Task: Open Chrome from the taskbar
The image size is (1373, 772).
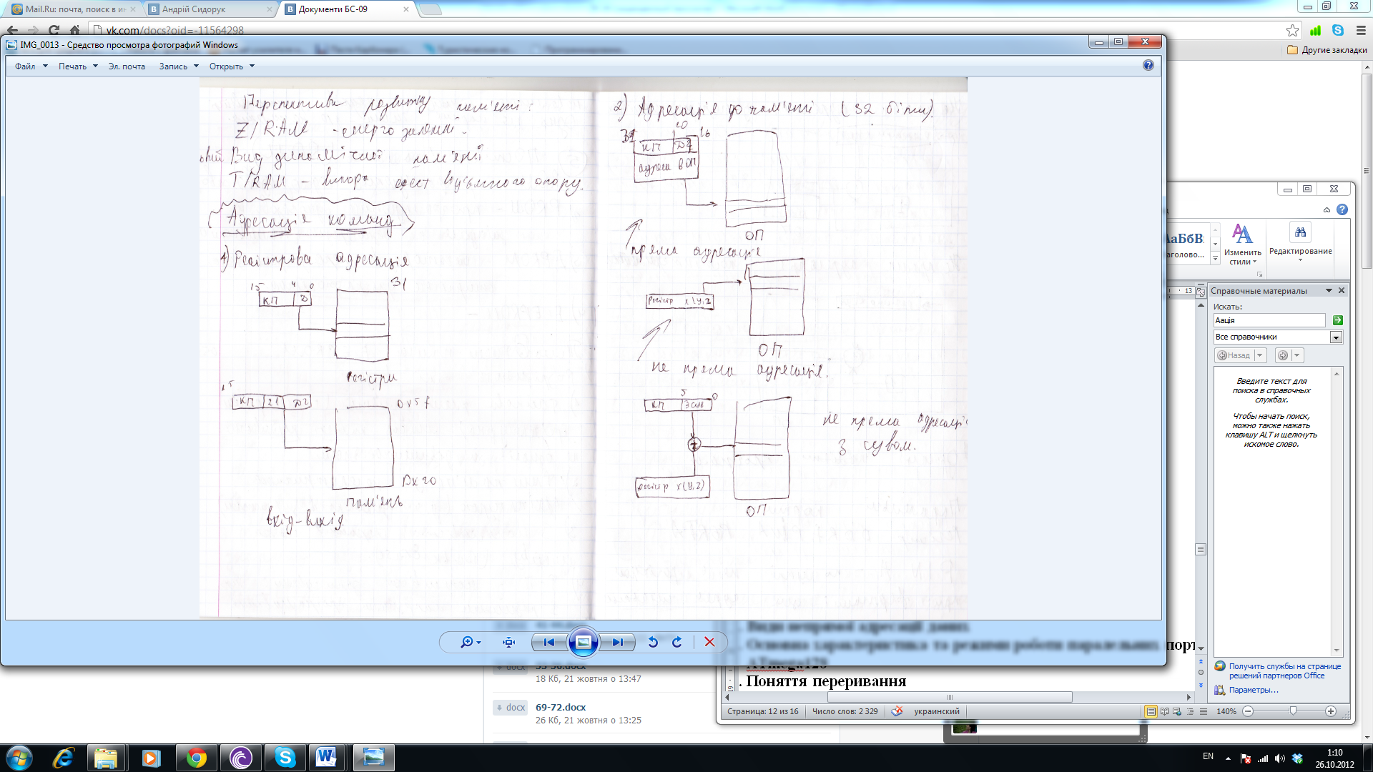Action: pos(197,757)
